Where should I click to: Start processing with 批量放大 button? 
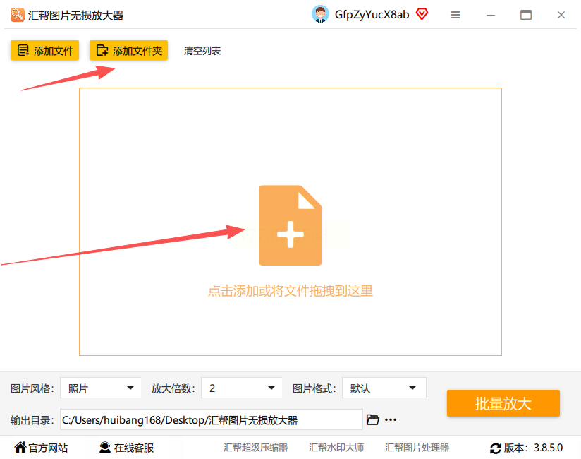pyautogui.click(x=503, y=403)
